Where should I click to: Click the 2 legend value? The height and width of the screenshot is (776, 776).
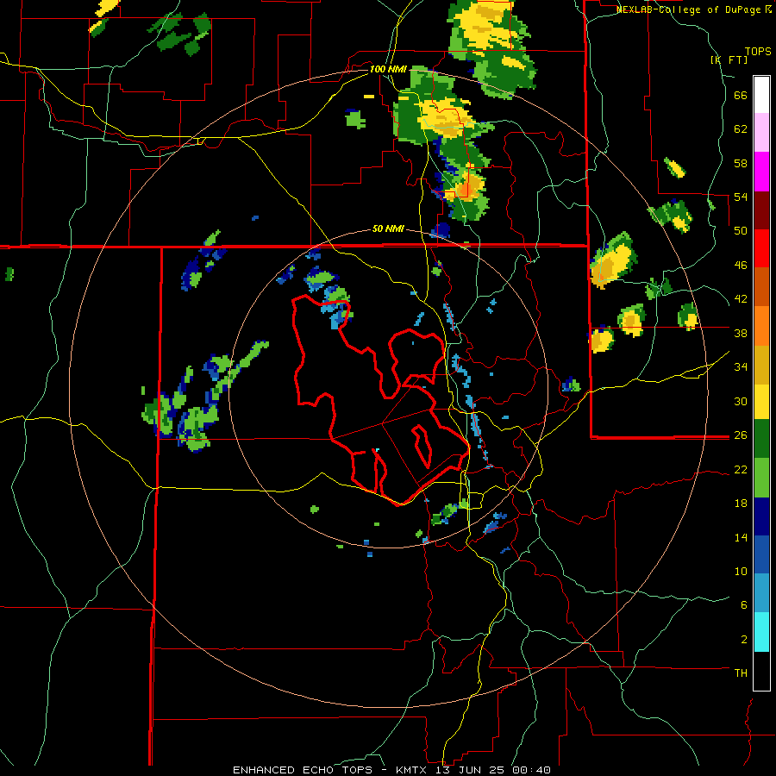point(744,639)
